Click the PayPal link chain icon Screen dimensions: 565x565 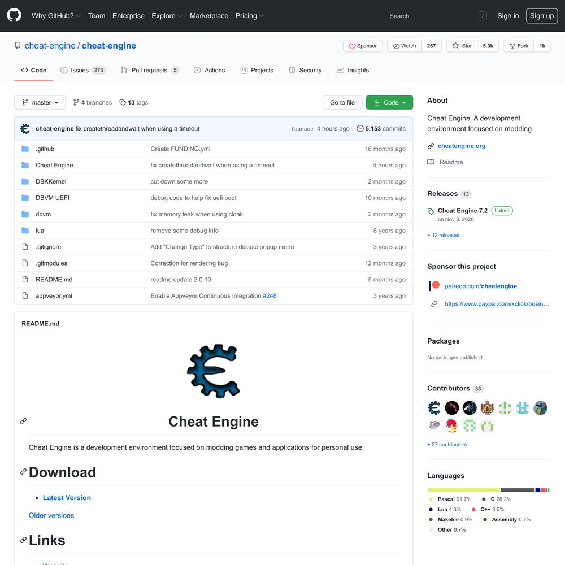434,304
